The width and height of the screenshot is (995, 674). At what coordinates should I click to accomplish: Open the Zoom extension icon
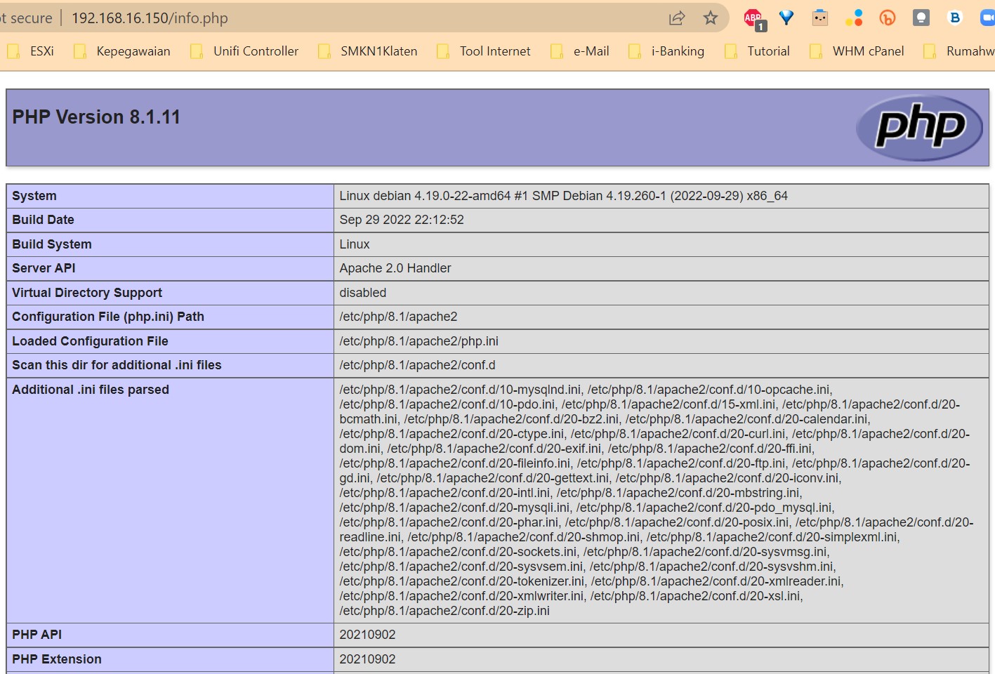[x=987, y=18]
